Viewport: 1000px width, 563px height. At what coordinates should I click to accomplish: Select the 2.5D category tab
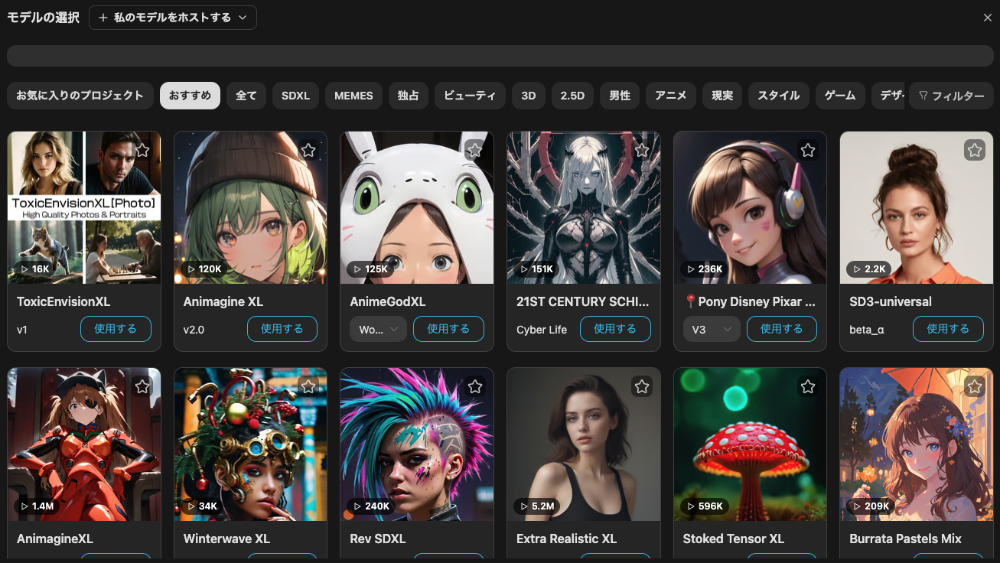click(x=572, y=96)
